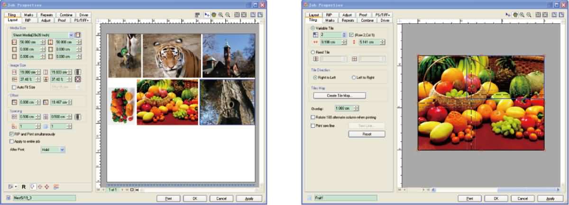569x205 pixels.
Task: Click zoom in magnifier in left dialog
Action: (x=220, y=15)
